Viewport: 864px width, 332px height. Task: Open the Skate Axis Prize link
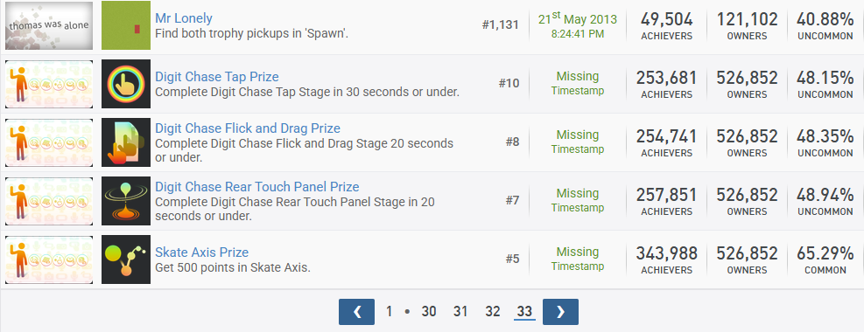tap(201, 252)
